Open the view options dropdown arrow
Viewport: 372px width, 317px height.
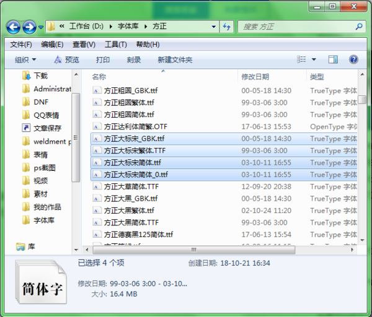coord(314,59)
